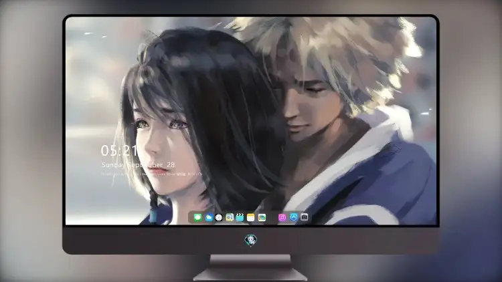Viewport: 502px width, 282px height.
Task: Launch the teal clapperboard video app
Action: pyautogui.click(x=240, y=218)
